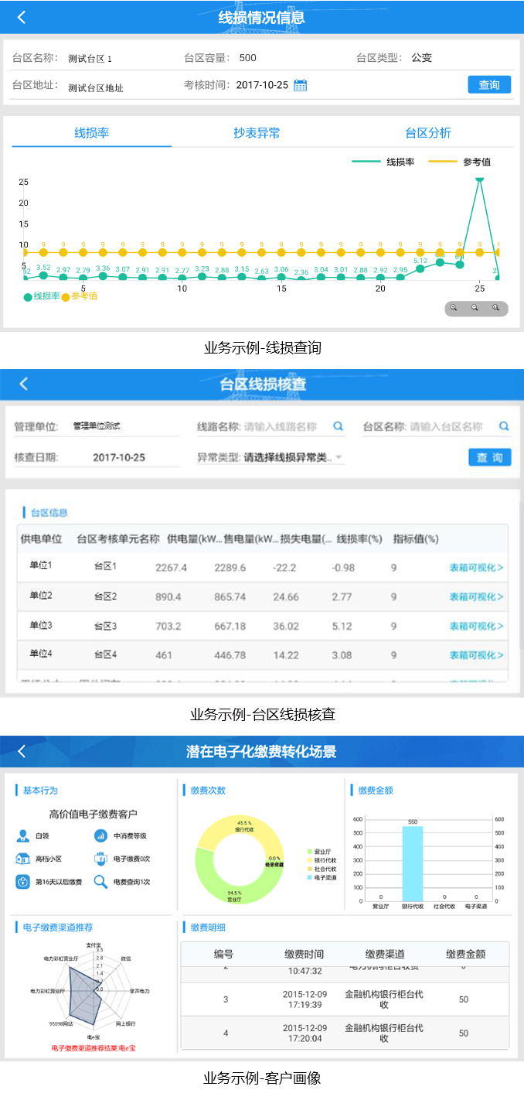The image size is (524, 1107).
Task: Open calendar picker beside 考核时间
Action: [x=301, y=85]
